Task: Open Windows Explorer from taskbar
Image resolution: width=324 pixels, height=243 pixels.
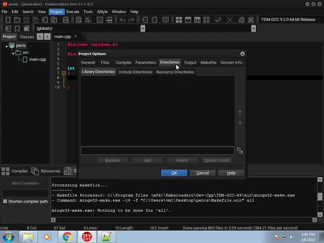Action: 28,237
